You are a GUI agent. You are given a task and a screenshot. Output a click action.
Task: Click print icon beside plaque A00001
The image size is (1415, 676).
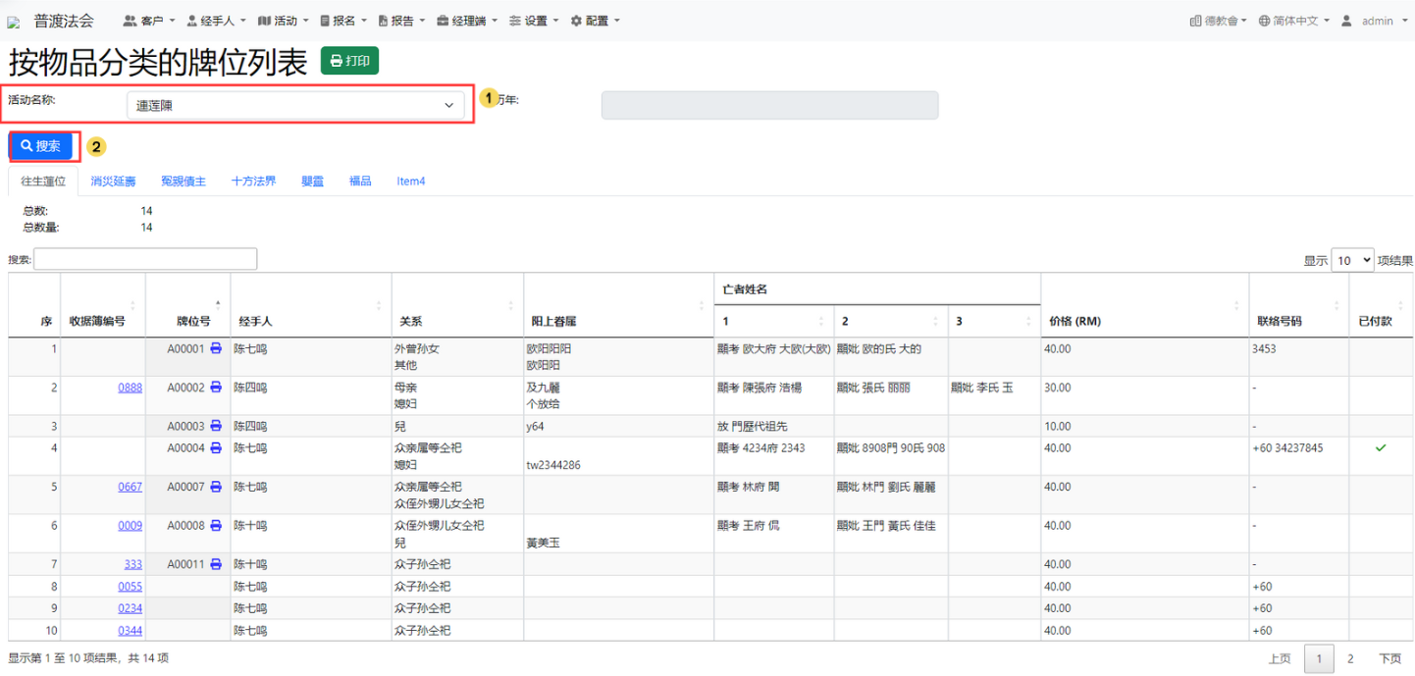point(216,348)
